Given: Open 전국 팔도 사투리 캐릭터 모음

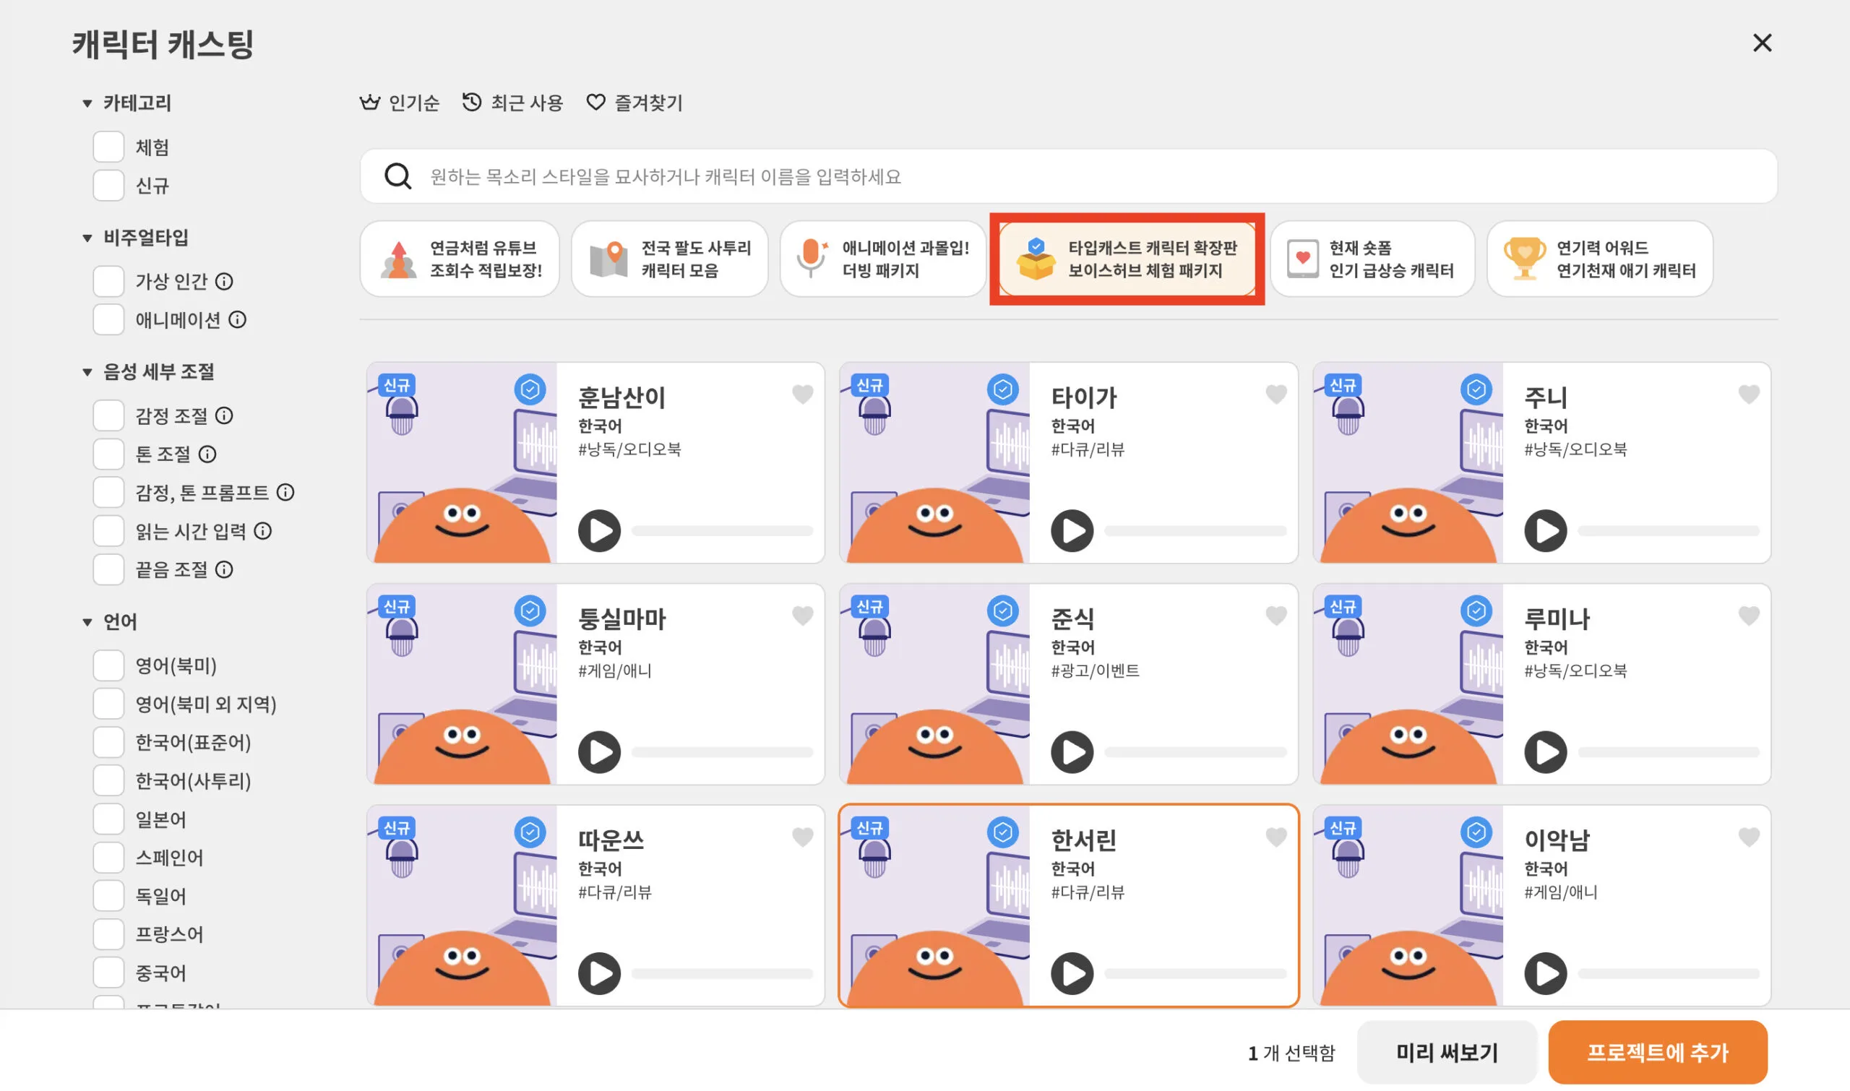Looking at the screenshot, I should click(670, 259).
